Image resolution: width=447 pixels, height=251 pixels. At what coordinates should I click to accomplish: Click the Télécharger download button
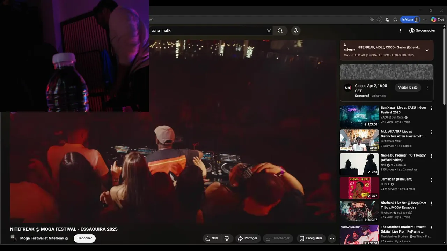[x=278, y=238]
